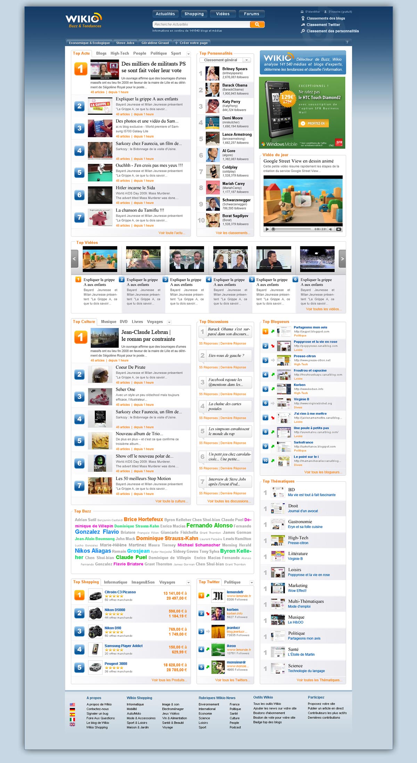Expand the dropdown arrow next to Voyages in Top Shopping
Image resolution: width=417 pixels, height=763 pixels.
[189, 583]
